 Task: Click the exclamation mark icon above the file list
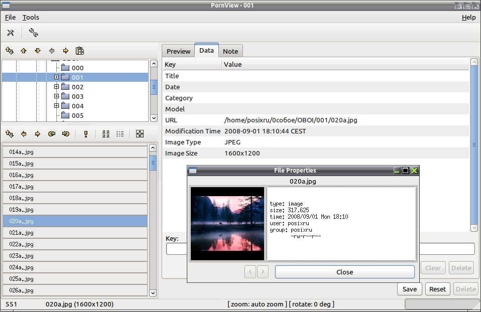[86, 134]
